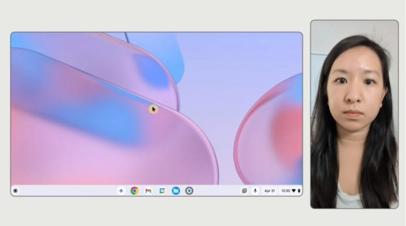
Task: Select the presenter webcam video tile
Action: (x=354, y=115)
